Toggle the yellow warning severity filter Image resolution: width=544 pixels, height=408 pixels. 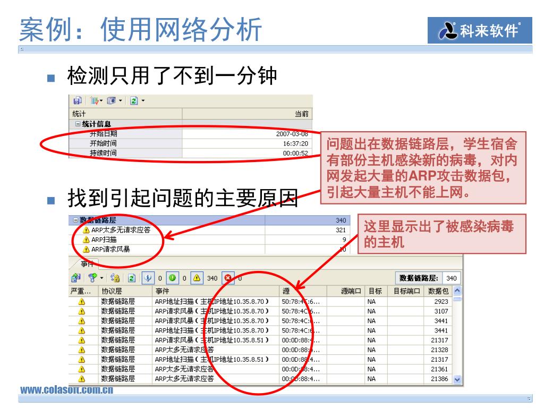coord(197,278)
